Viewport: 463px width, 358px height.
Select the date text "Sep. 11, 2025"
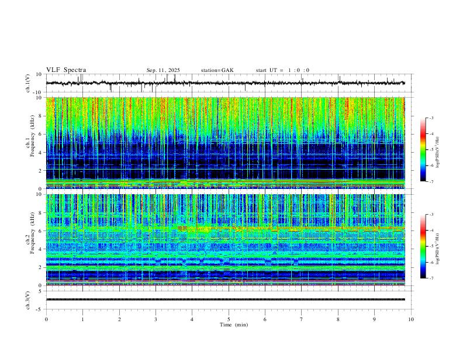point(163,70)
